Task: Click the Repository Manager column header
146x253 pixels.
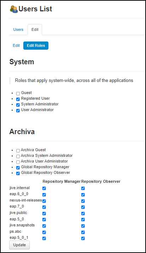Action: point(62,182)
